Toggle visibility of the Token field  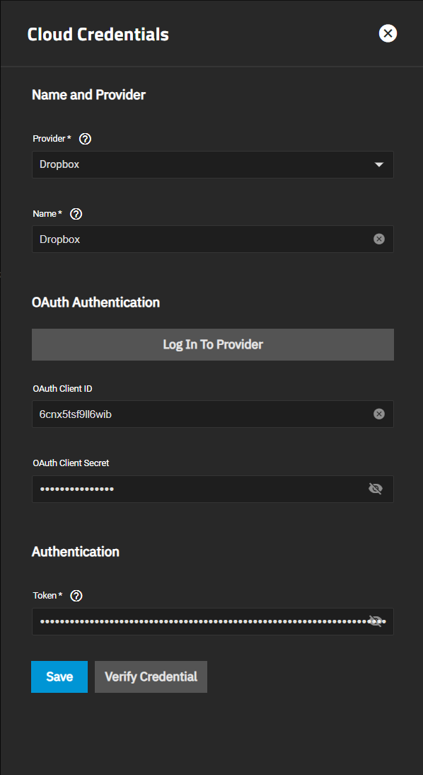[376, 621]
